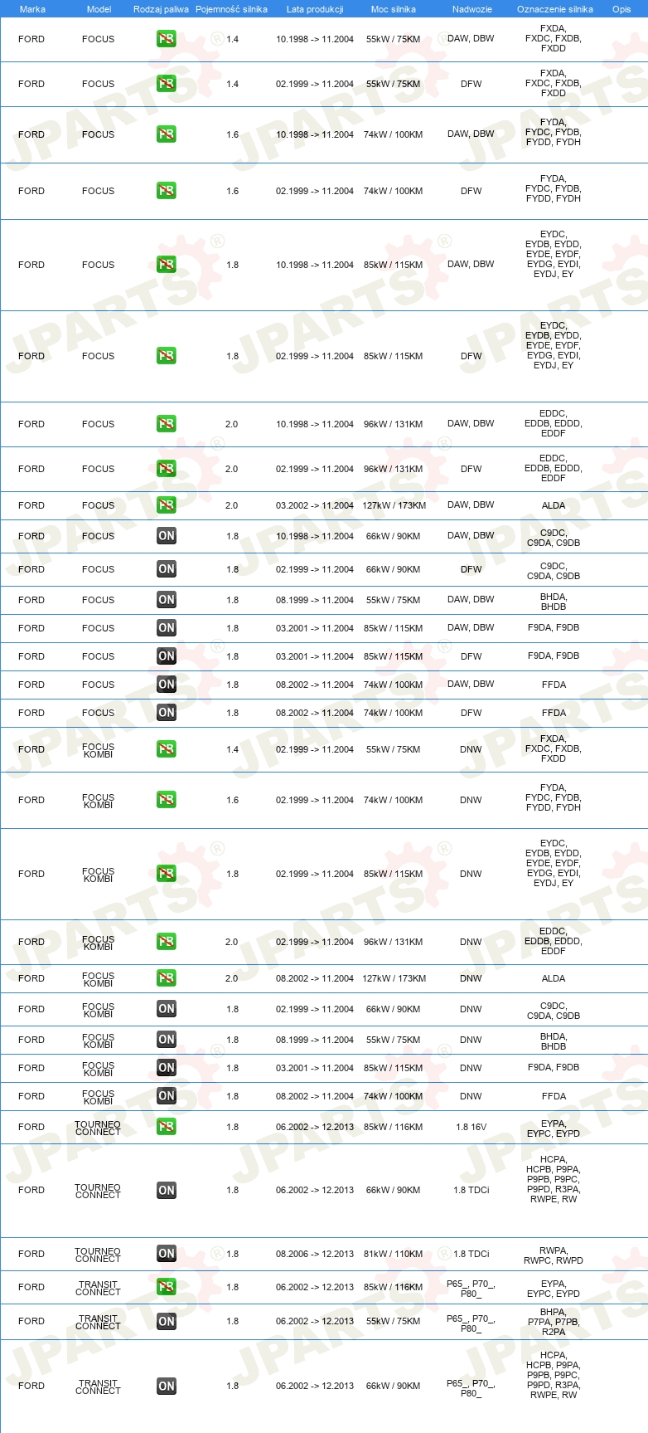Click the Rodzaj paliwa column header
Image resolution: width=648 pixels, height=1433 pixels.
coord(161,9)
